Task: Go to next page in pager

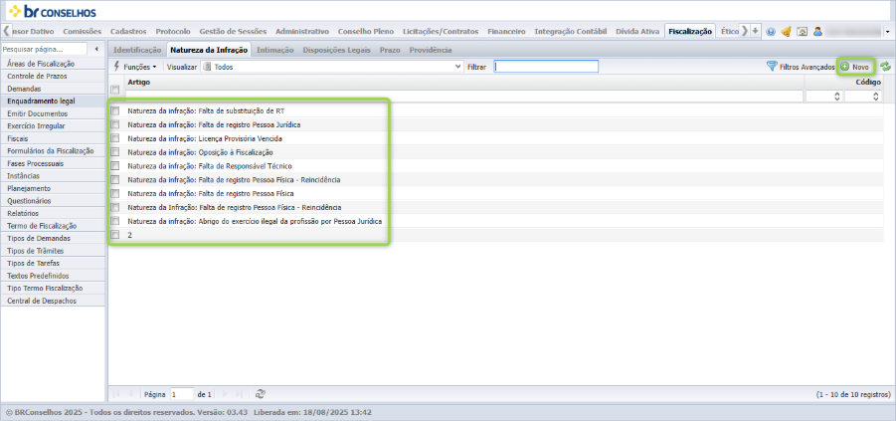Action: (225, 394)
